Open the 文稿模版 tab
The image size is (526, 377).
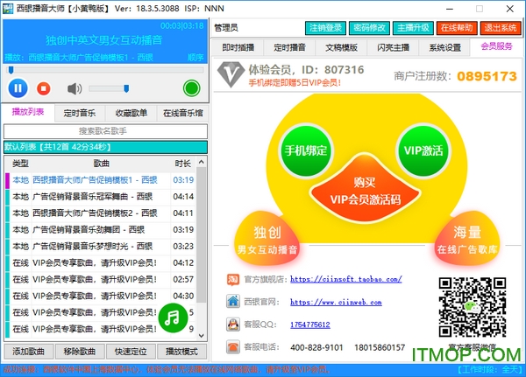(341, 47)
